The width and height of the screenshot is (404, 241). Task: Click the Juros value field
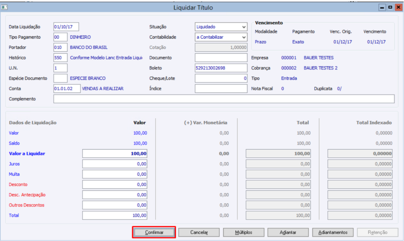pos(115,164)
